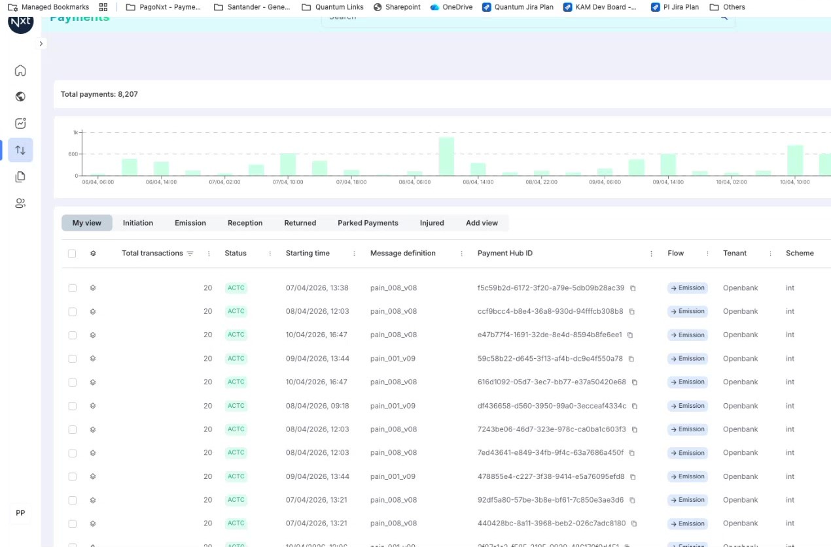Copy Payment Hub ID starting with 59c58b22
This screenshot has width=831, height=547.
point(631,359)
